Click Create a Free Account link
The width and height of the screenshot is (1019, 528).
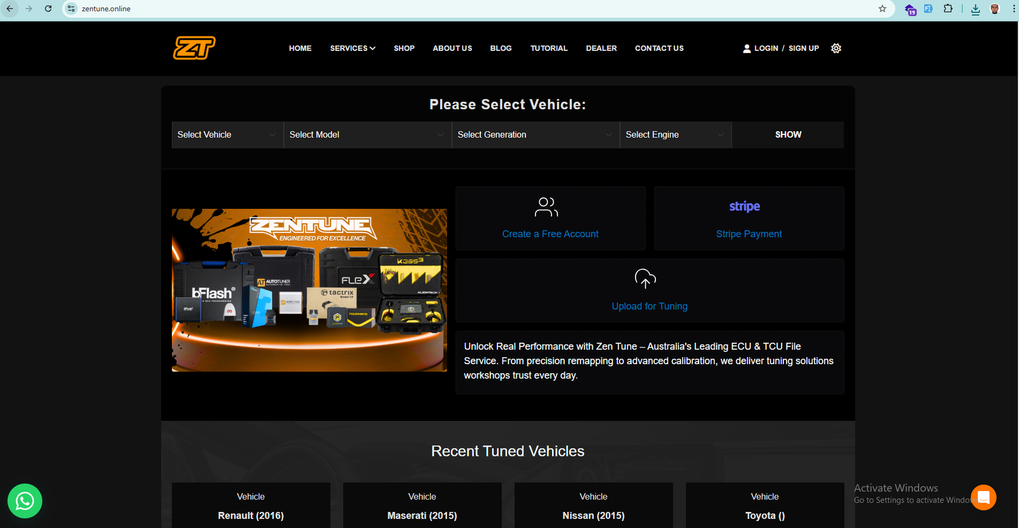tap(550, 234)
